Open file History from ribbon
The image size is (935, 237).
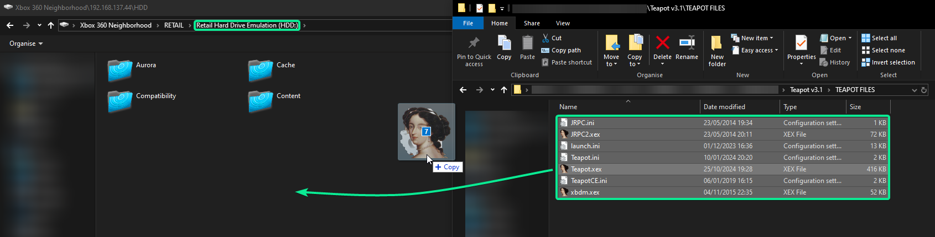pyautogui.click(x=835, y=62)
